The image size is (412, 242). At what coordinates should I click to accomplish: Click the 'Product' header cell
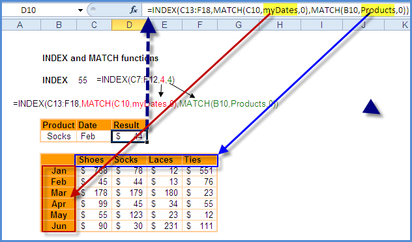(59, 125)
